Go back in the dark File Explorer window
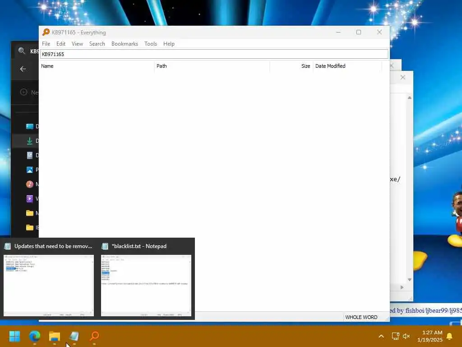The image size is (462, 347). coord(23,69)
